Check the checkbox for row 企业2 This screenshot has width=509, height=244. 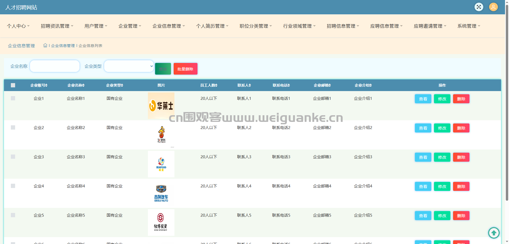pos(13,127)
